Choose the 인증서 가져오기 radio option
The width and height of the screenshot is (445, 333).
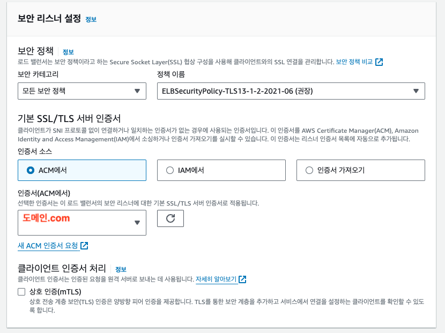[360, 170]
